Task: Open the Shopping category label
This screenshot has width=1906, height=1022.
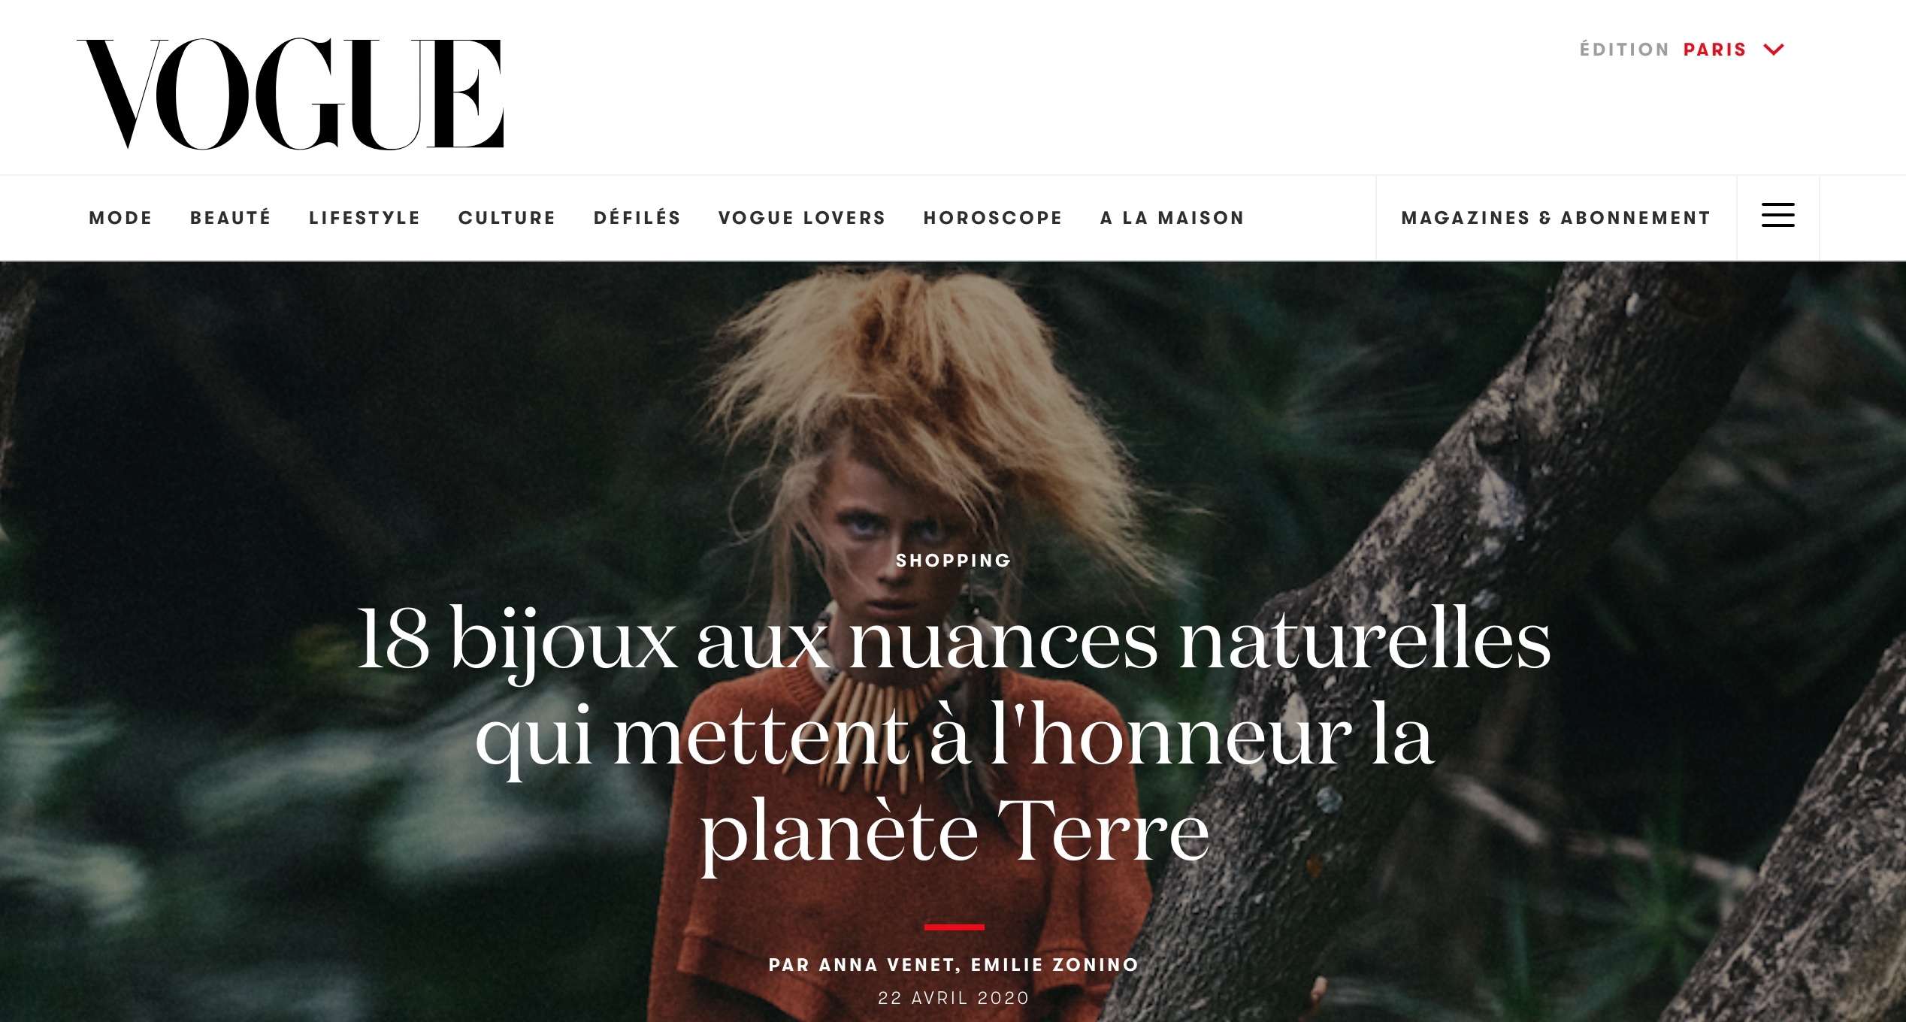Action: (x=954, y=561)
